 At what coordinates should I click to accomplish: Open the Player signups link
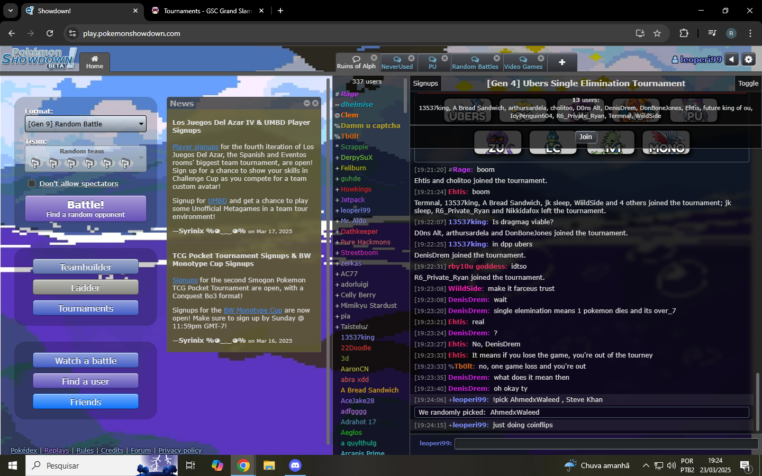pyautogui.click(x=195, y=147)
